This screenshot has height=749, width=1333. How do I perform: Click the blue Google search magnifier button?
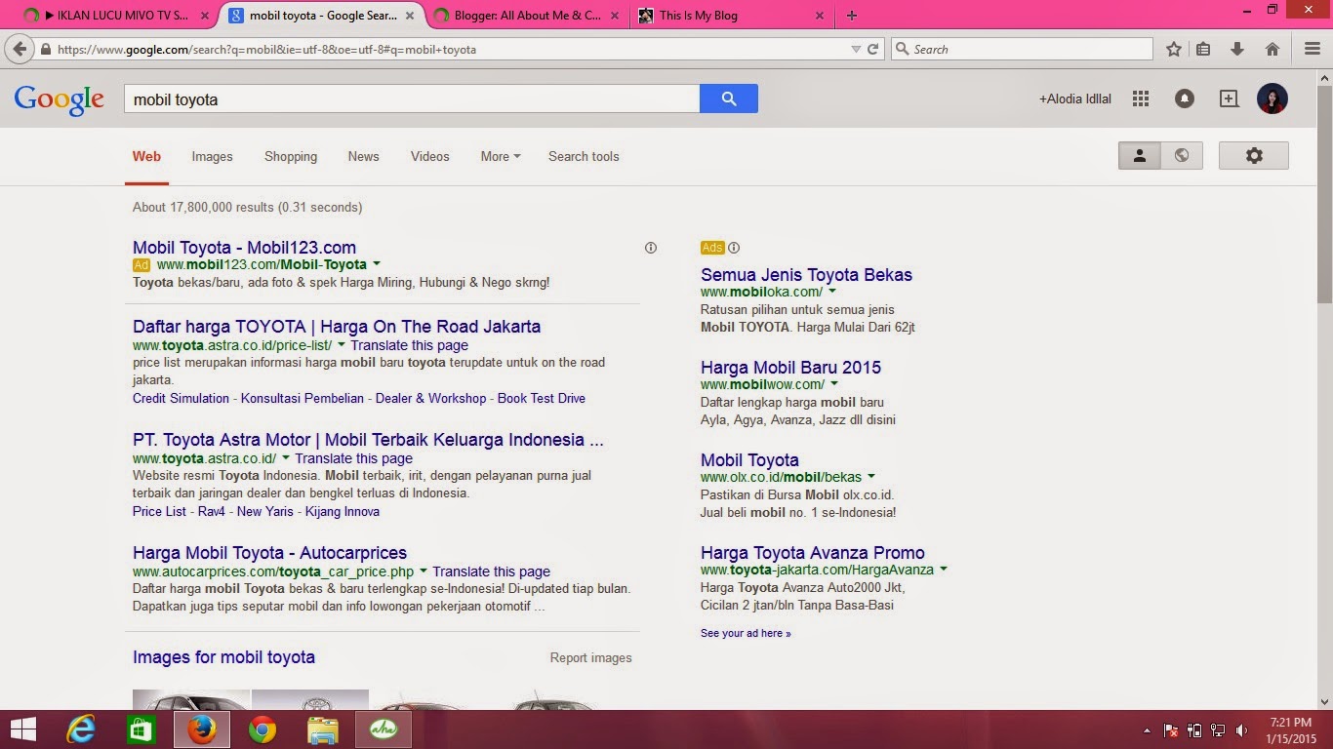(729, 99)
